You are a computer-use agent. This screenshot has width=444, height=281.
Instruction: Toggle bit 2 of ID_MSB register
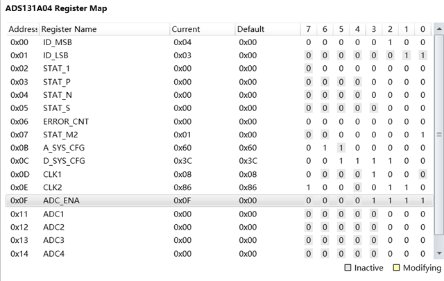point(390,42)
